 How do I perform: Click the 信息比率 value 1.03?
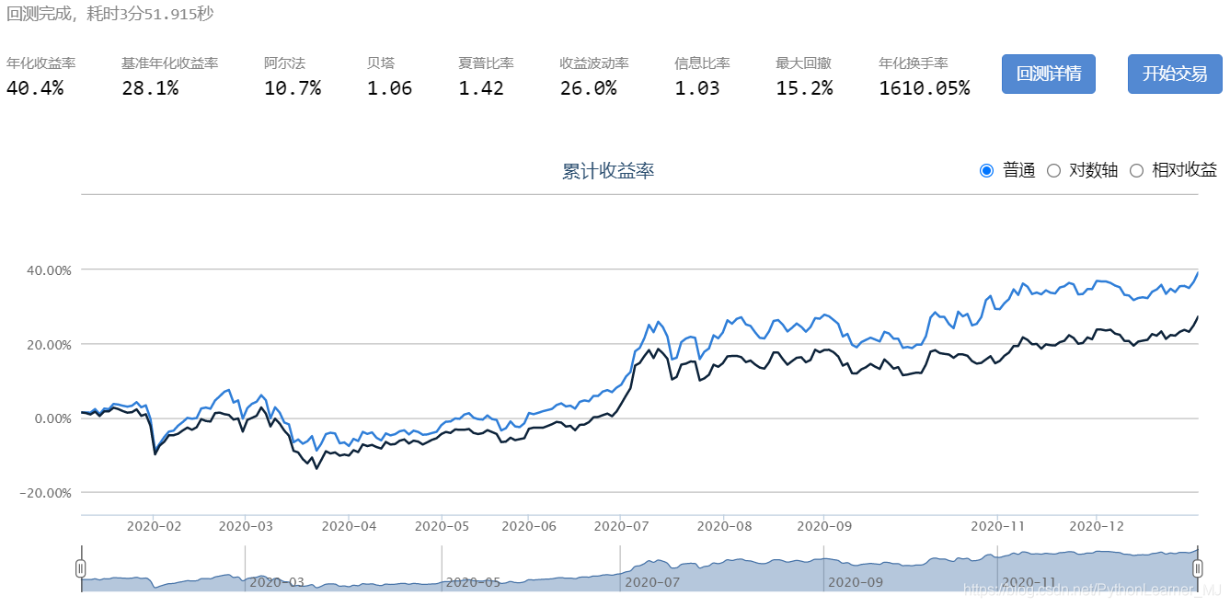pyautogui.click(x=697, y=88)
